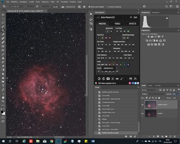
Task: Select the Crop tool in left toolbar
Action: pos(3,30)
